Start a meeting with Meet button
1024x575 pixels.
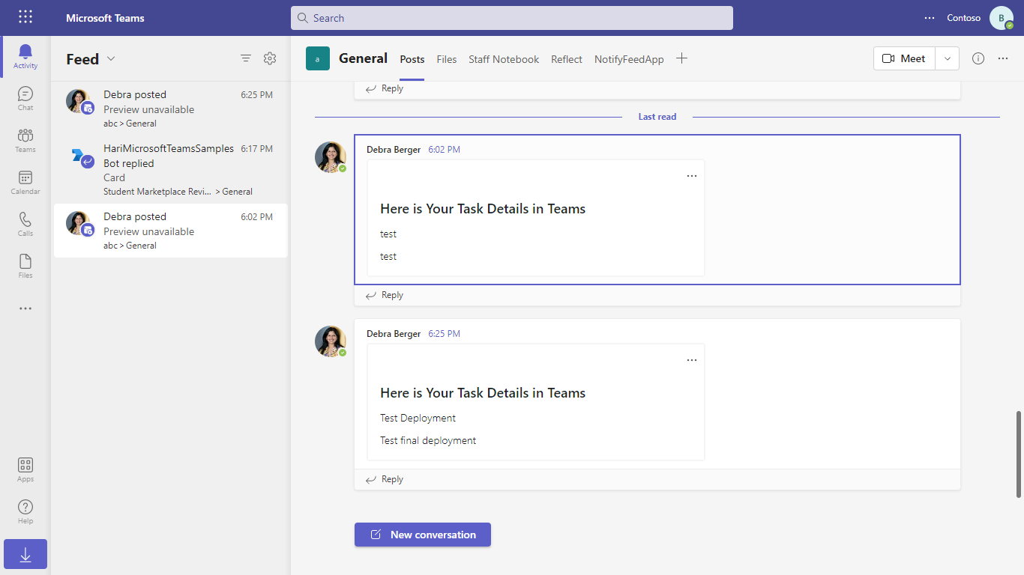pos(904,58)
